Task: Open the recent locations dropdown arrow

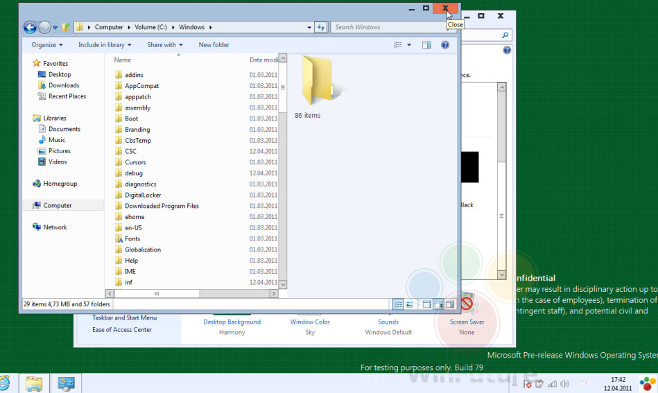Action: [x=55, y=28]
